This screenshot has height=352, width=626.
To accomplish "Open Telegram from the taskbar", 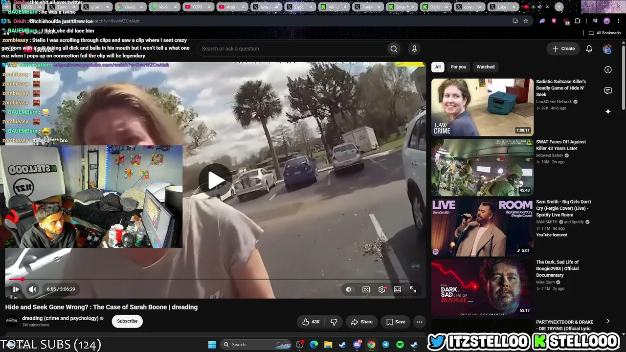I will coord(385,345).
